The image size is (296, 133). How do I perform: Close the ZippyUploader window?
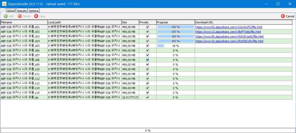tap(290, 4)
